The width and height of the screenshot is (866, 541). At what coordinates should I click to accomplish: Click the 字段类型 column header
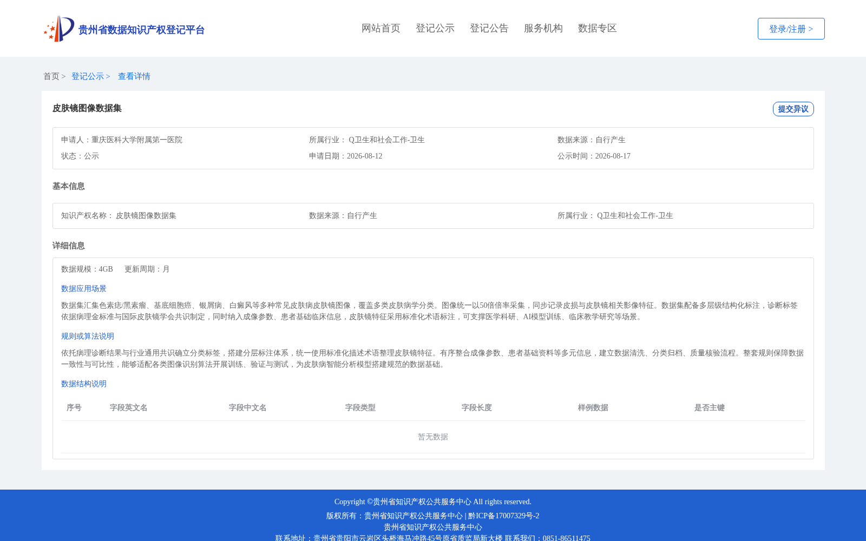click(360, 407)
